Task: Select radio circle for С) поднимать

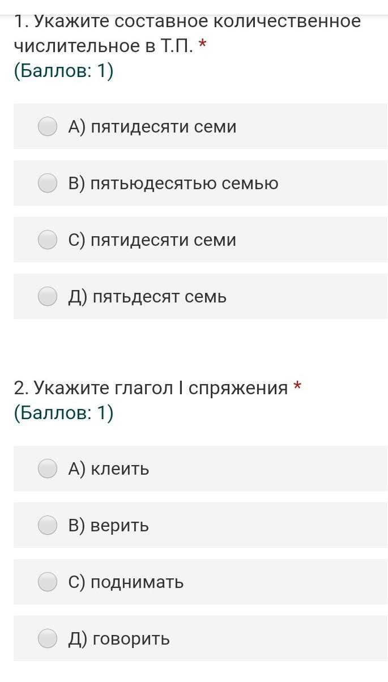Action: pos(48,582)
